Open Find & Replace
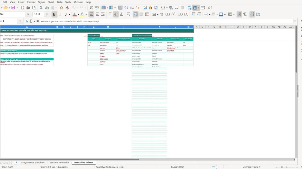Image resolution: width=302 pixels, height=169 pixels. 91,8
